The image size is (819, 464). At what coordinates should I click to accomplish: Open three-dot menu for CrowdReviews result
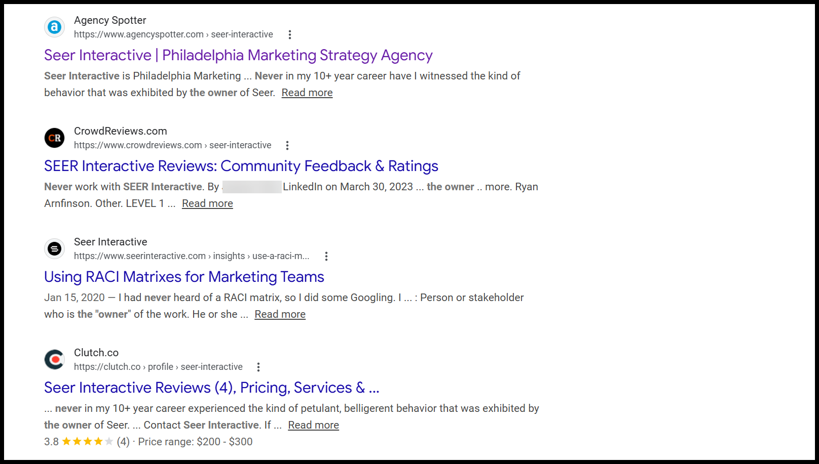coord(287,145)
